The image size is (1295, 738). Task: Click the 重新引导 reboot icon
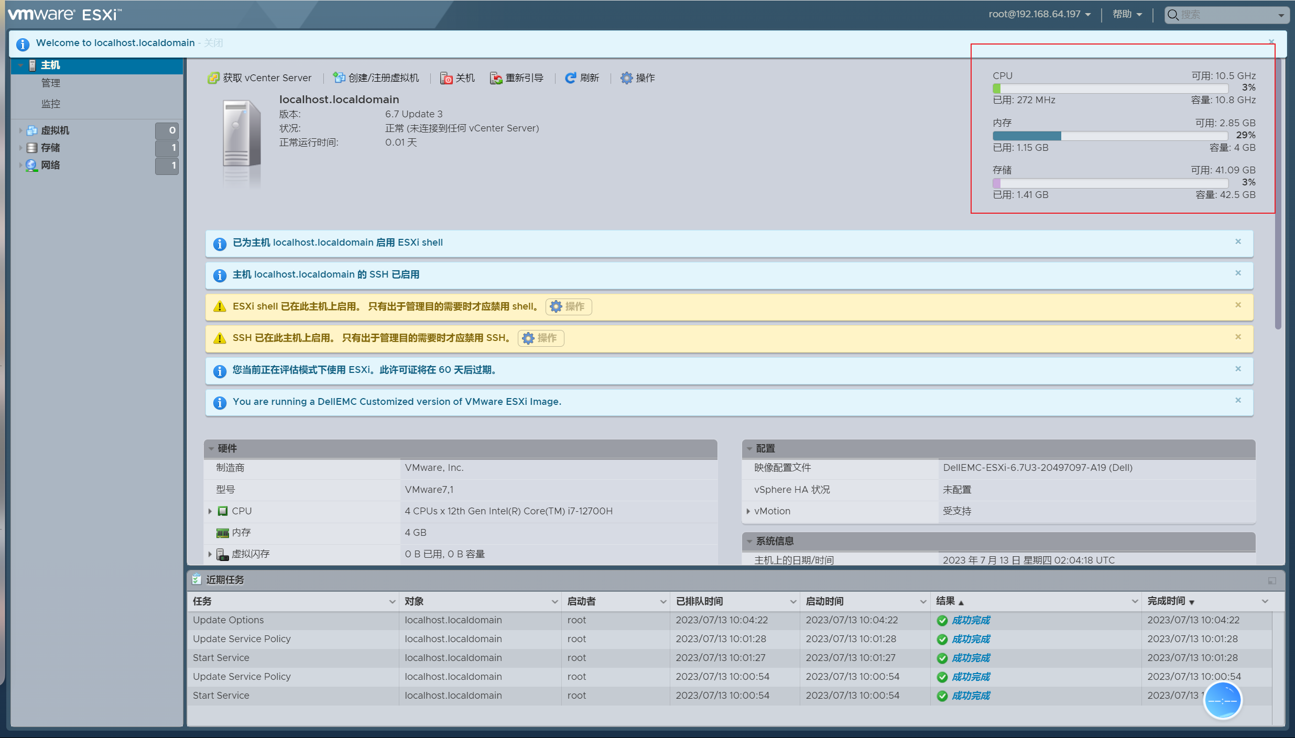496,78
